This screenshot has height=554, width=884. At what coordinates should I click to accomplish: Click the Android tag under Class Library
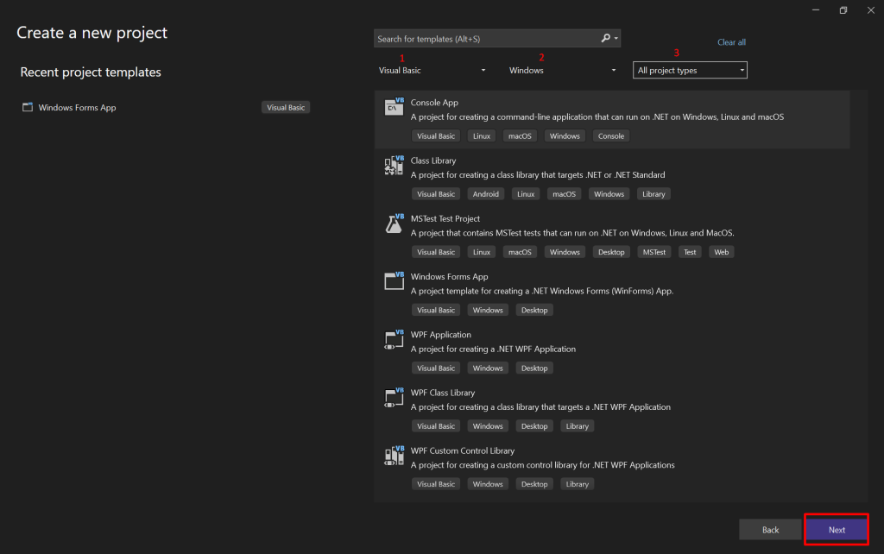click(485, 194)
